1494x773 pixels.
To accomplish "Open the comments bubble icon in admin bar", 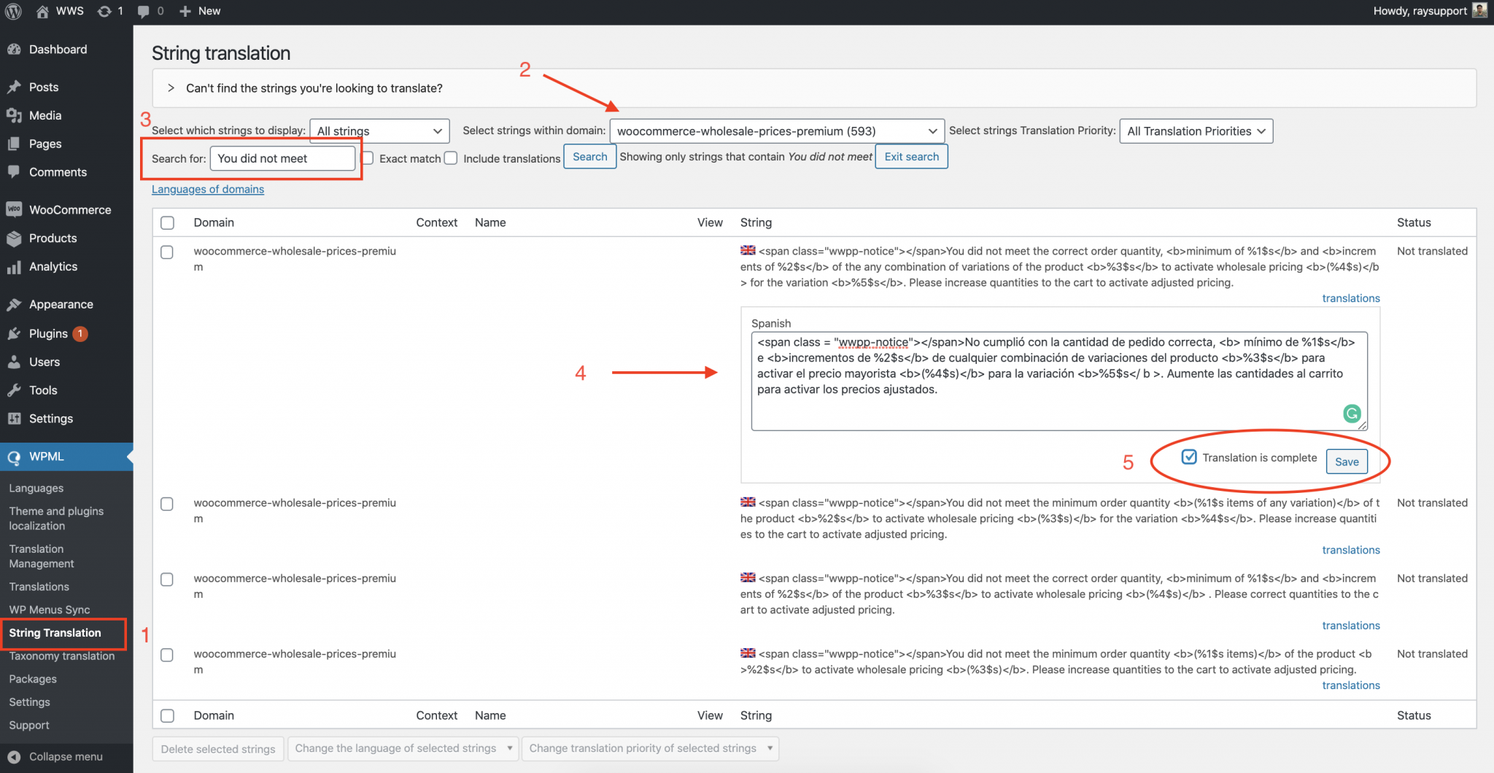I will coord(144,11).
